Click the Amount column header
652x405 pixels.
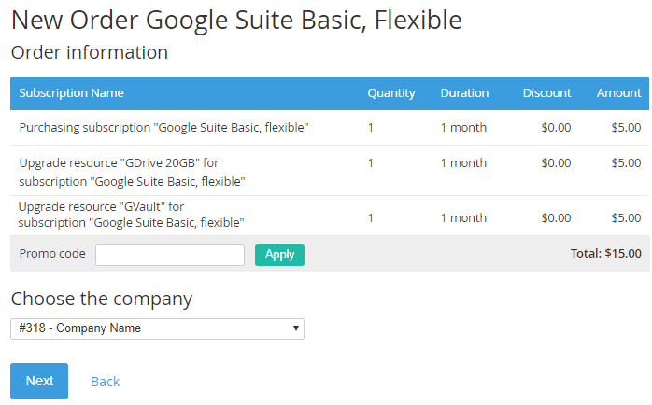(x=618, y=92)
